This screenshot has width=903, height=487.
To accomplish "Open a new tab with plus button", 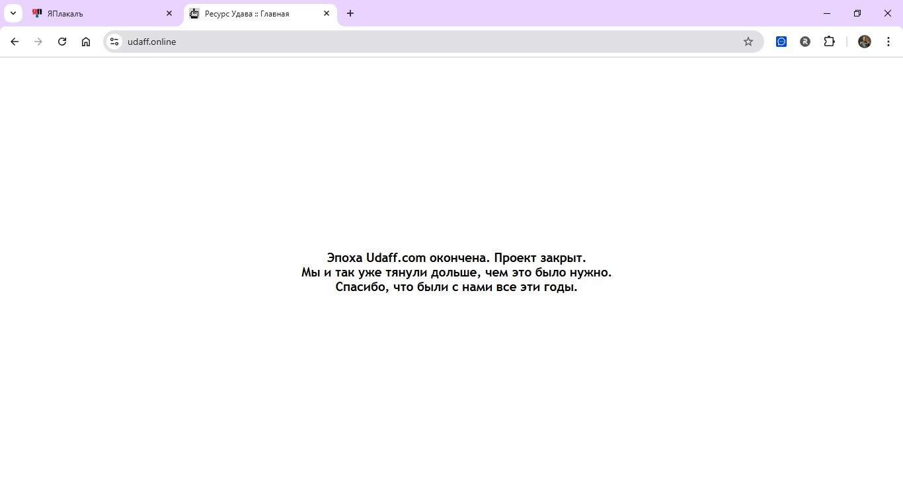I will (x=350, y=13).
